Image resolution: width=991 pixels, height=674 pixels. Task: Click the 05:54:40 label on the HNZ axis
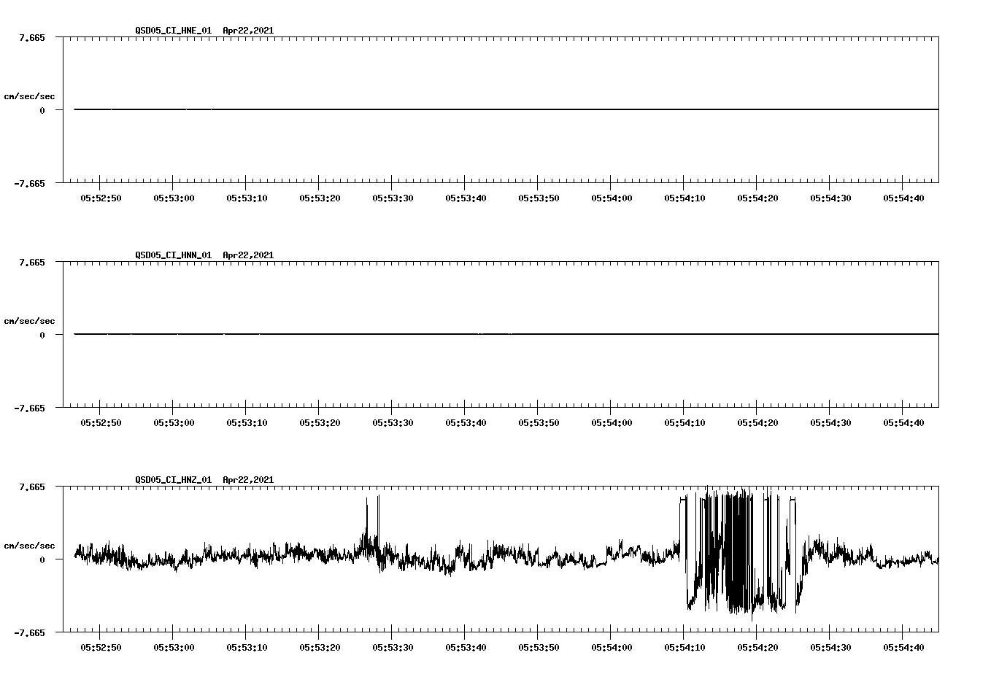(x=904, y=646)
